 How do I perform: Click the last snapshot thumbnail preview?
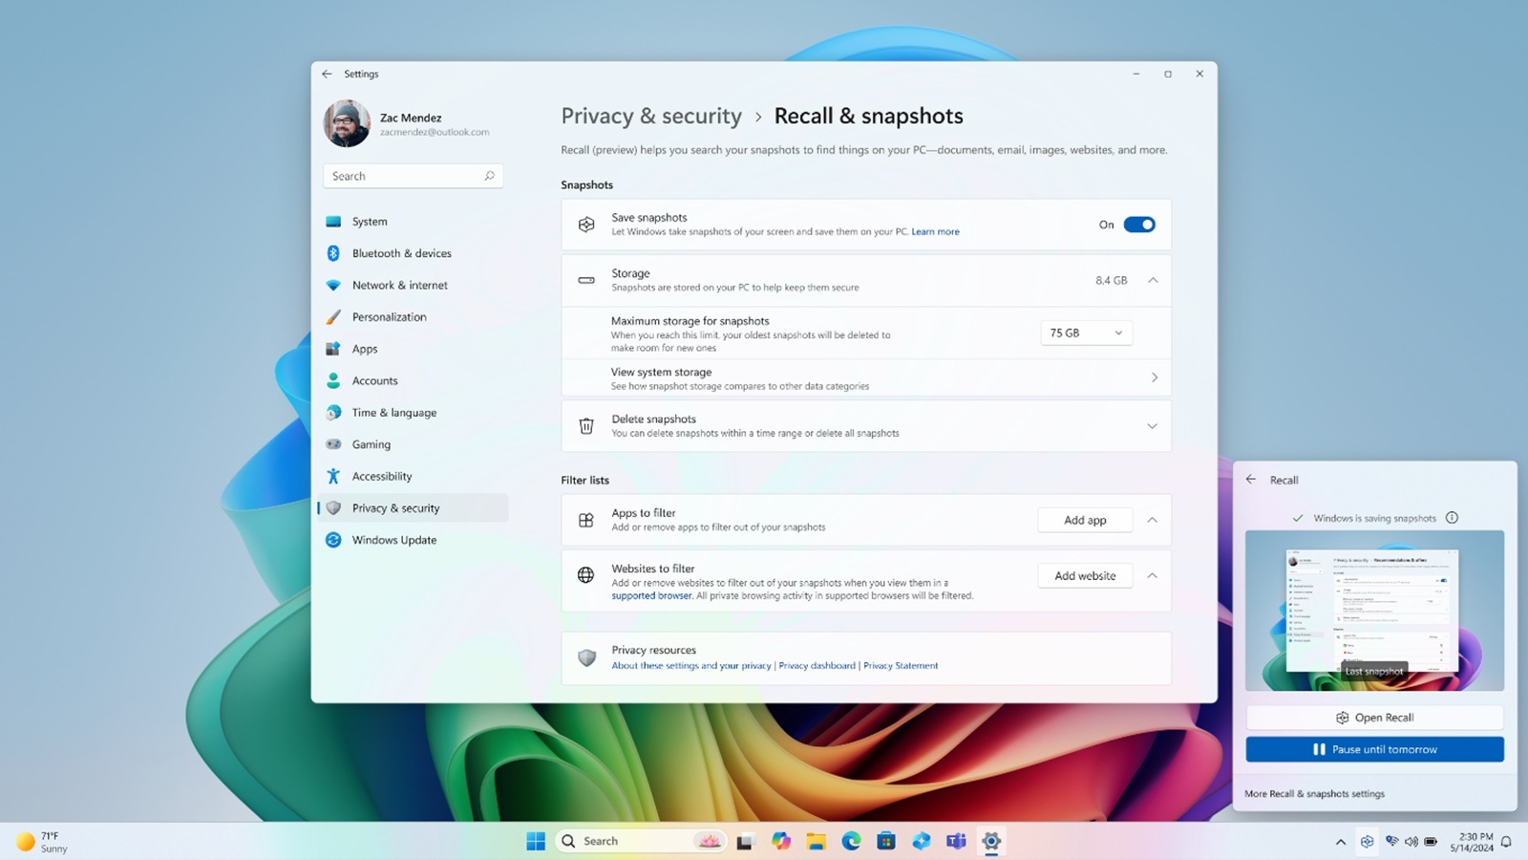click(x=1374, y=611)
